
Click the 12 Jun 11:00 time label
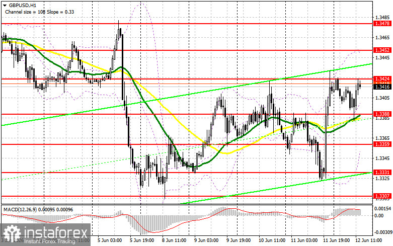pyautogui.click(x=368, y=240)
